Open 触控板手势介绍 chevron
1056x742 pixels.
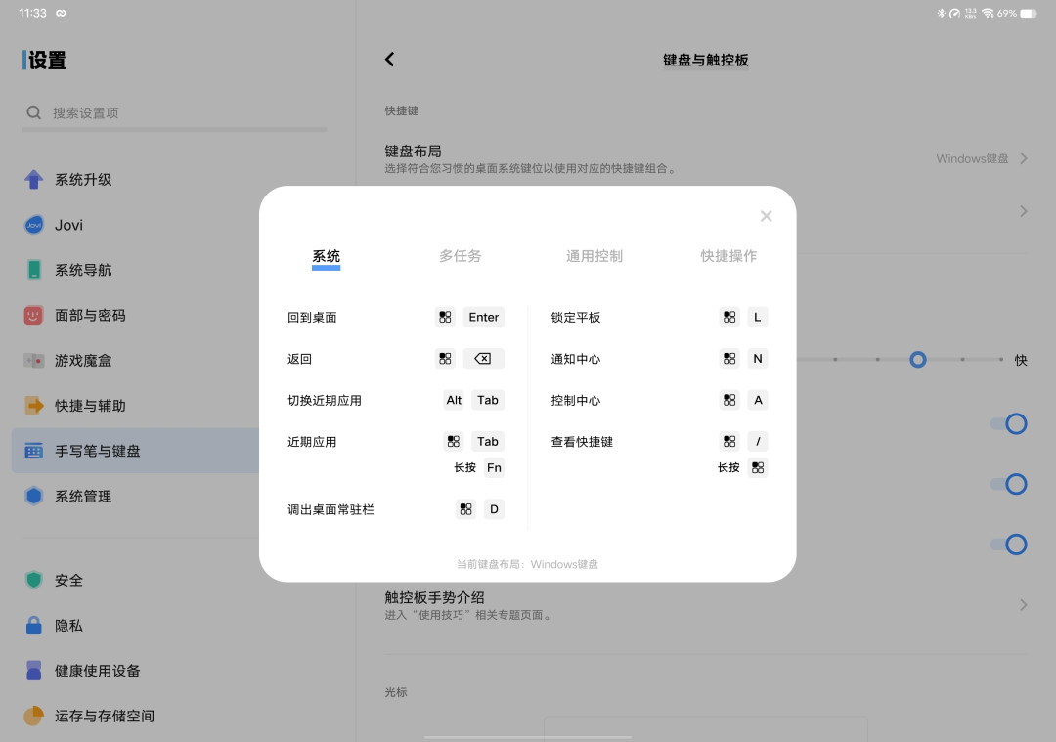point(1024,604)
